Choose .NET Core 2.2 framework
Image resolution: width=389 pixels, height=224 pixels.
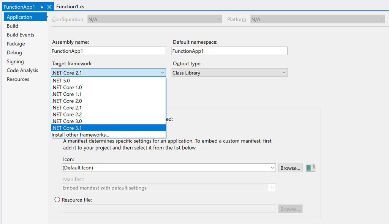coord(108,114)
